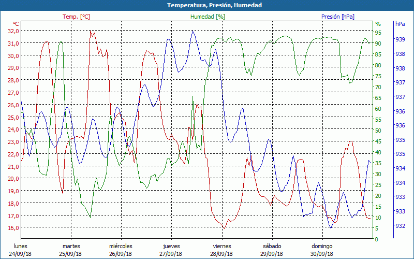
Task: Click the blue '932' pressure axis value
Action: click(x=400, y=226)
